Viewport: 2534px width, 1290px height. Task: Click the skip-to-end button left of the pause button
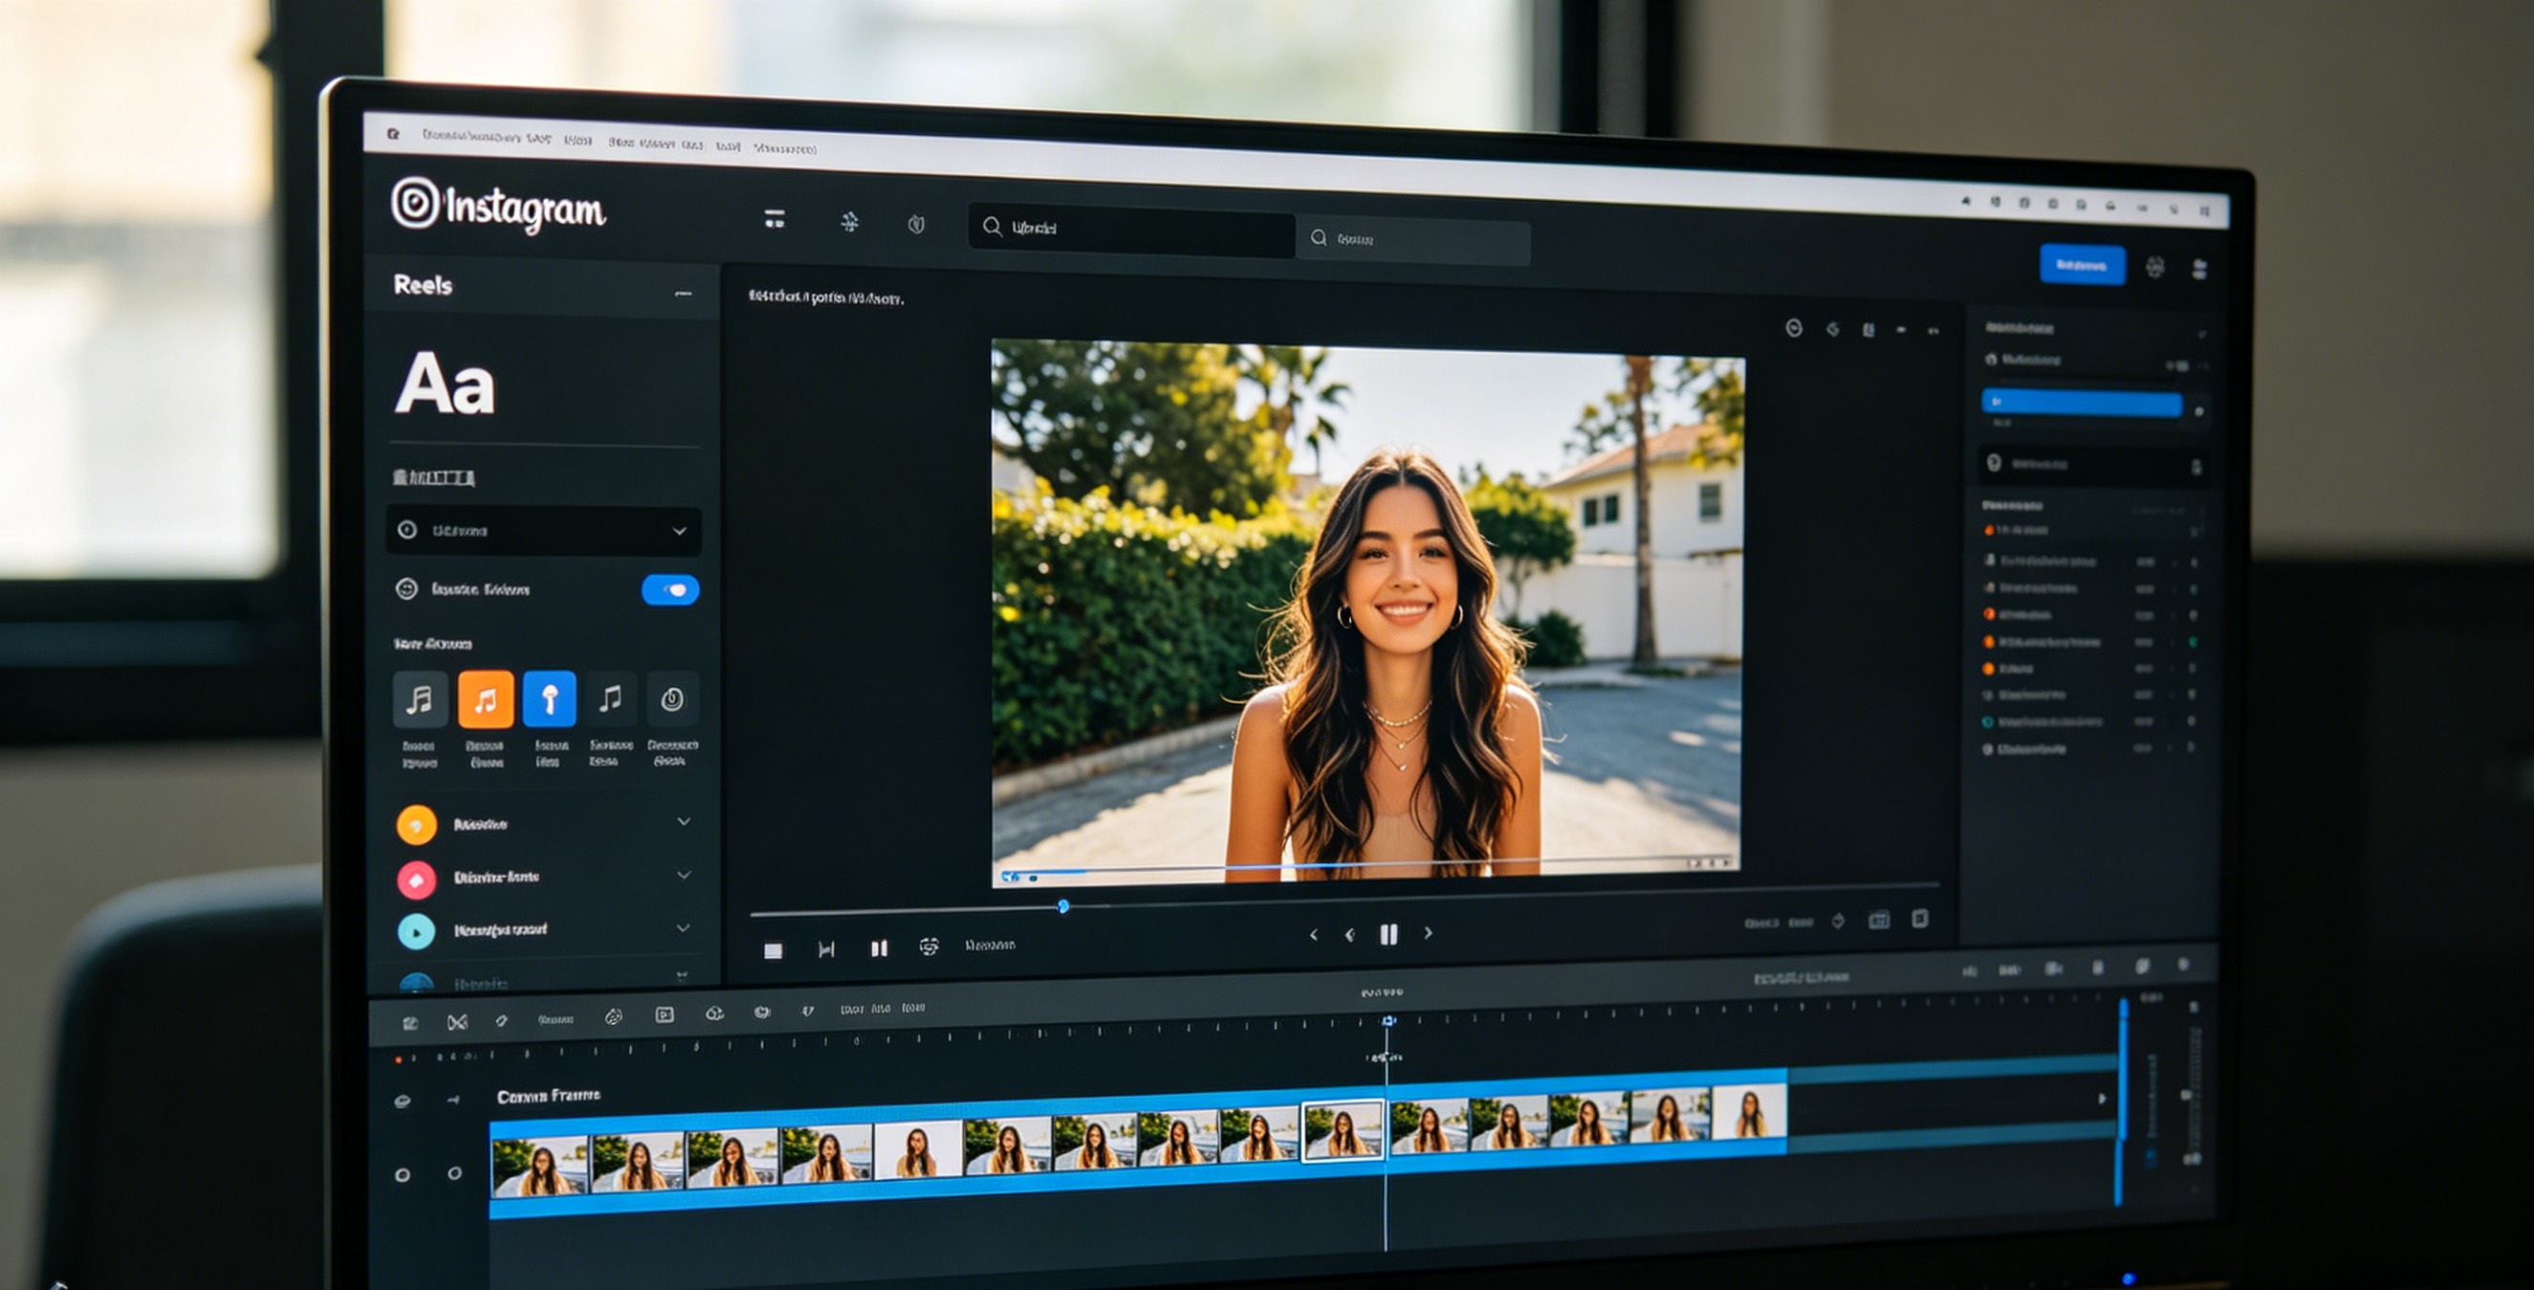(826, 949)
